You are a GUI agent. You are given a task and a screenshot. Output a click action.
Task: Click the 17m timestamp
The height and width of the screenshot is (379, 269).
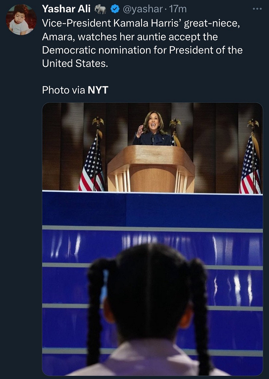178,9
